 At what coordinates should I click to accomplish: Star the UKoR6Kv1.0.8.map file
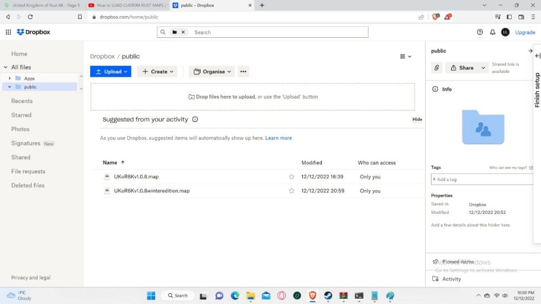coord(292,177)
